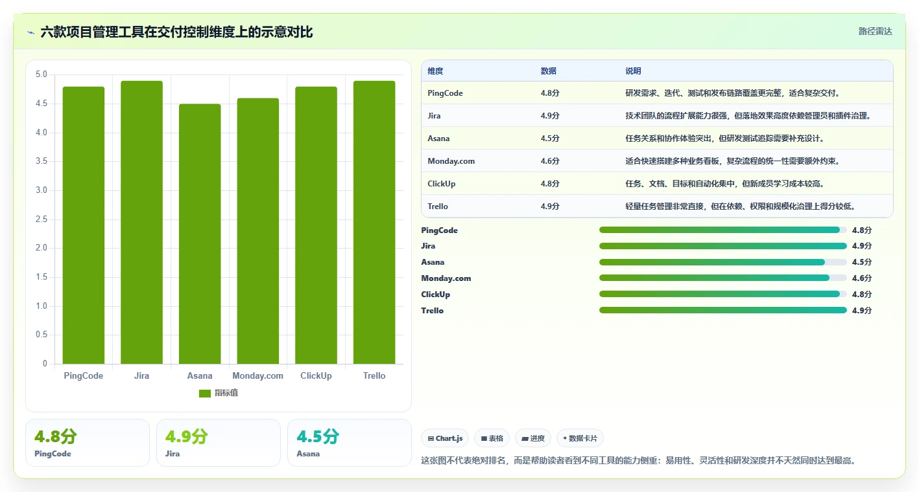919x492 pixels.
Task: Click the 4.5分 cell in the Asana table row
Action: (x=550, y=139)
